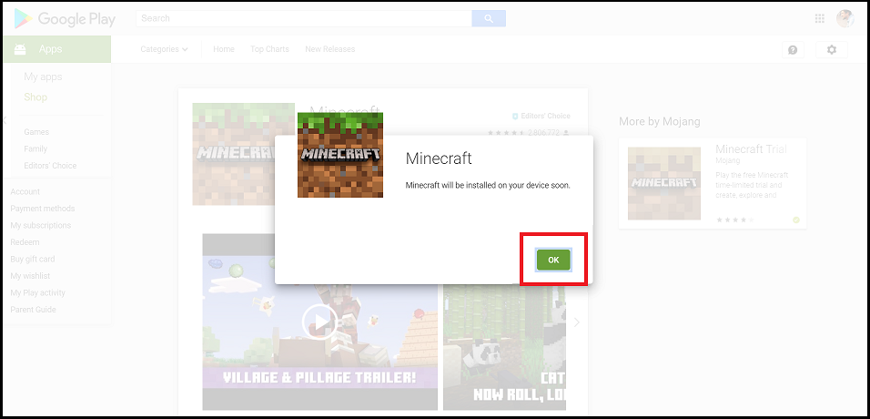Click the Redeem link

click(x=25, y=242)
